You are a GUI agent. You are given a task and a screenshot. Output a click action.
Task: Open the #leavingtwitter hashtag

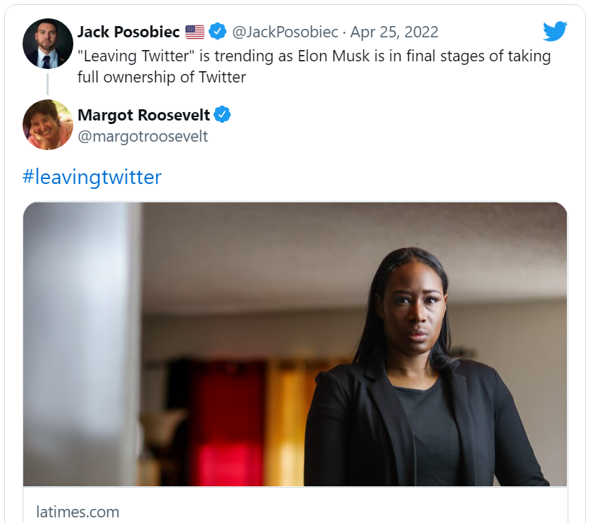pyautogui.click(x=92, y=177)
